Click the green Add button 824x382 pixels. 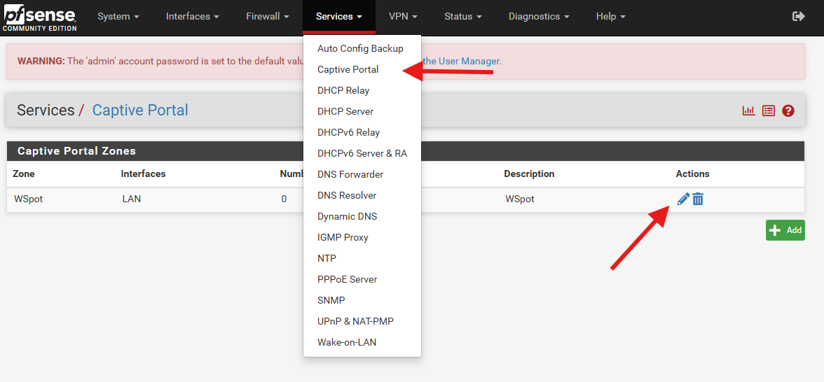click(x=785, y=230)
